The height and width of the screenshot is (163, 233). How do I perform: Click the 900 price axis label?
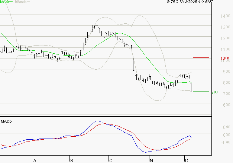226,71
